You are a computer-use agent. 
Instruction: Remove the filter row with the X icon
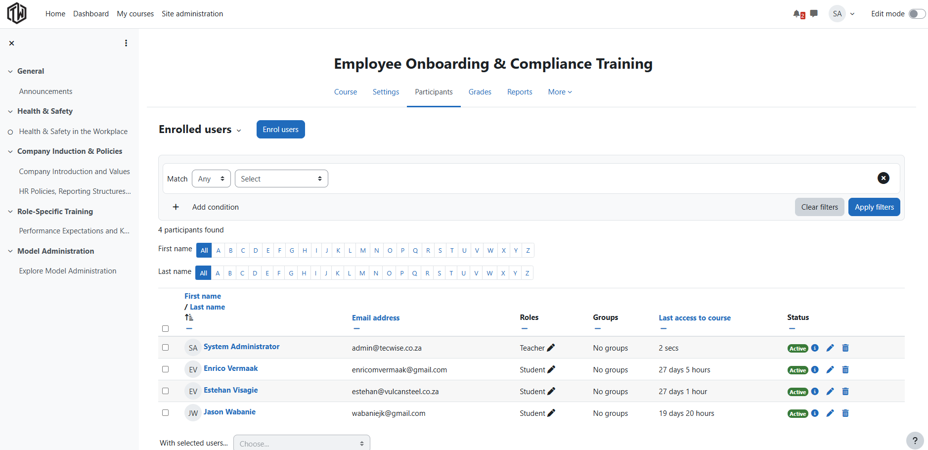[x=883, y=178]
